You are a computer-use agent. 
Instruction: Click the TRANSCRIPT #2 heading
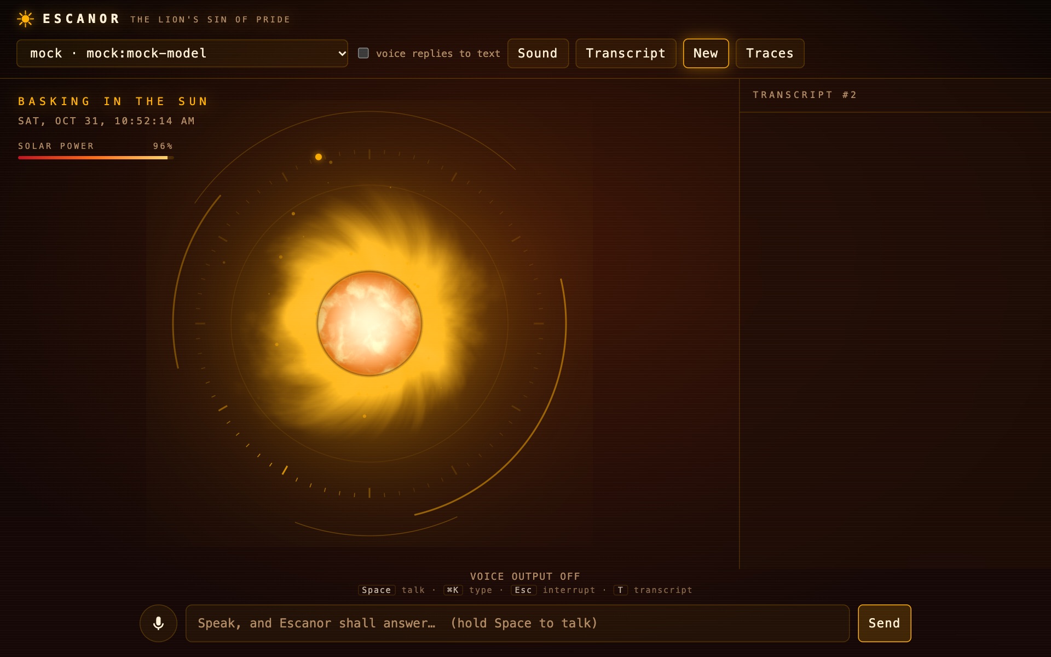click(805, 95)
